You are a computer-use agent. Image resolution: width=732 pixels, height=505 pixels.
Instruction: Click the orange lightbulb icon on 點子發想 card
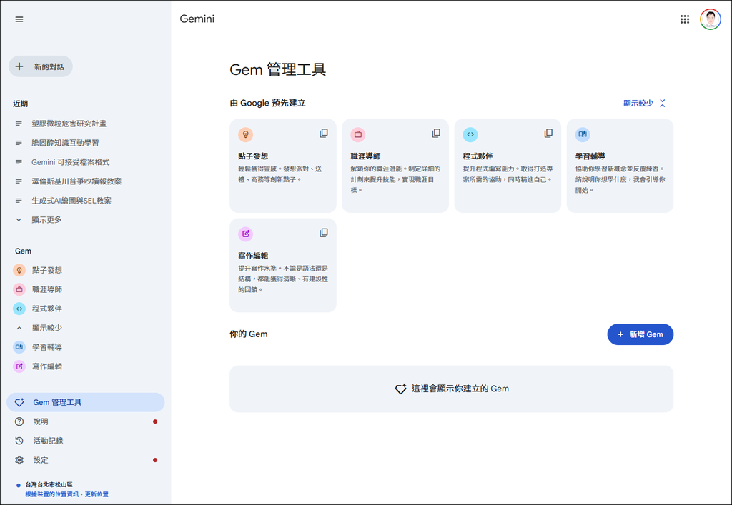[x=246, y=134]
